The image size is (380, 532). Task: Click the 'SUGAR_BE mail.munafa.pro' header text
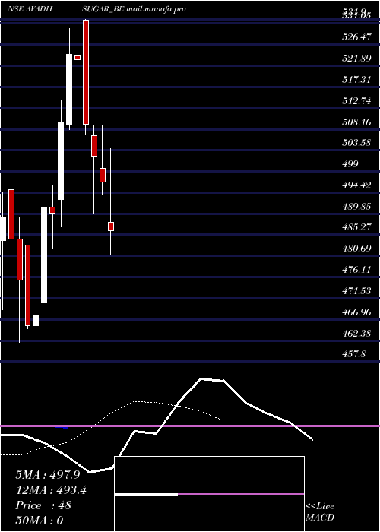(x=133, y=9)
